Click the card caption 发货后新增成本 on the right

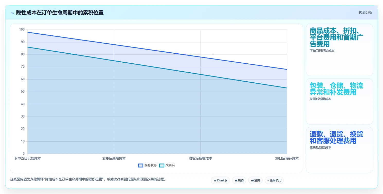click(x=320, y=99)
